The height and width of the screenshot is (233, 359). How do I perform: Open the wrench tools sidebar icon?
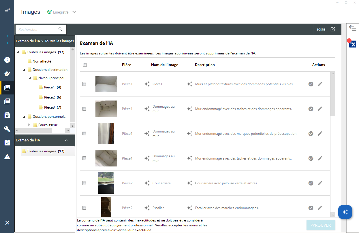tap(7, 129)
